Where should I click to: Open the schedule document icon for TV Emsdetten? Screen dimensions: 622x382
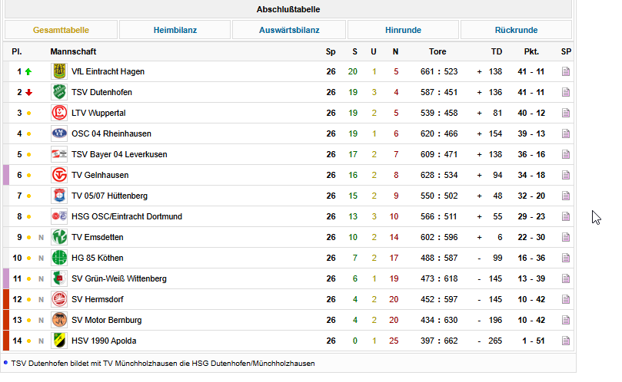566,237
